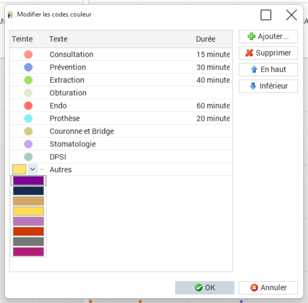Click the salmon tint circle for Consultation
The image size is (308, 303).
tap(28, 54)
